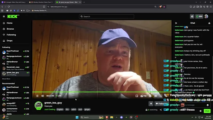Select the 18+ tag

coord(67,109)
